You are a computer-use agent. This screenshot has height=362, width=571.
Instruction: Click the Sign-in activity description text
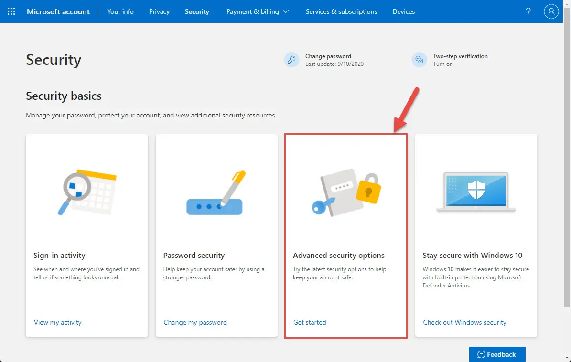point(86,273)
